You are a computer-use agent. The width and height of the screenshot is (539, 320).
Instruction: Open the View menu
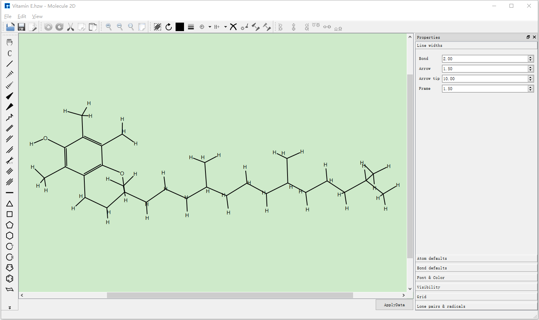point(37,16)
